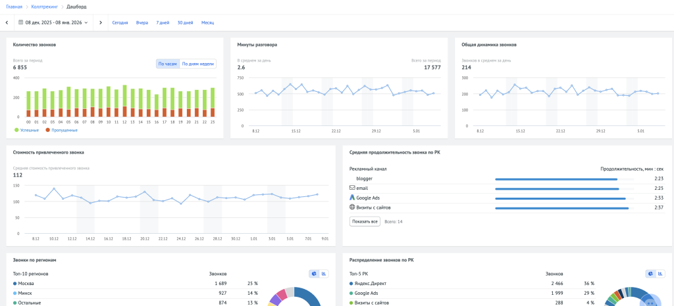Show bar chart in campaign distribution widget
674x306 pixels.
tap(660, 274)
